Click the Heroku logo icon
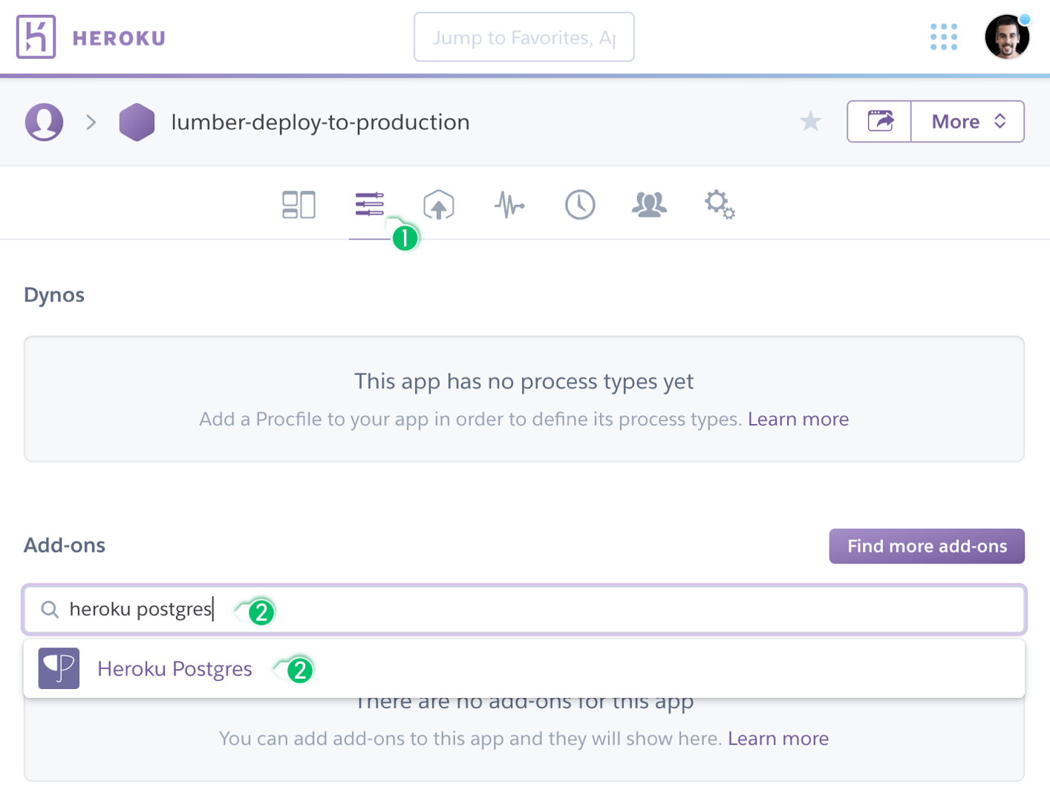The image size is (1050, 796). tap(36, 36)
